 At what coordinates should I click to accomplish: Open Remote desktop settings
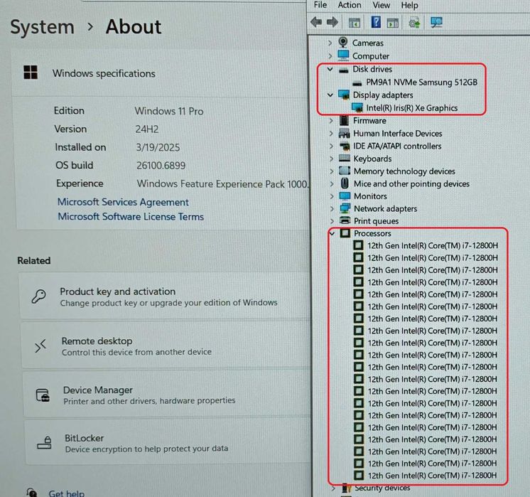tap(166, 346)
